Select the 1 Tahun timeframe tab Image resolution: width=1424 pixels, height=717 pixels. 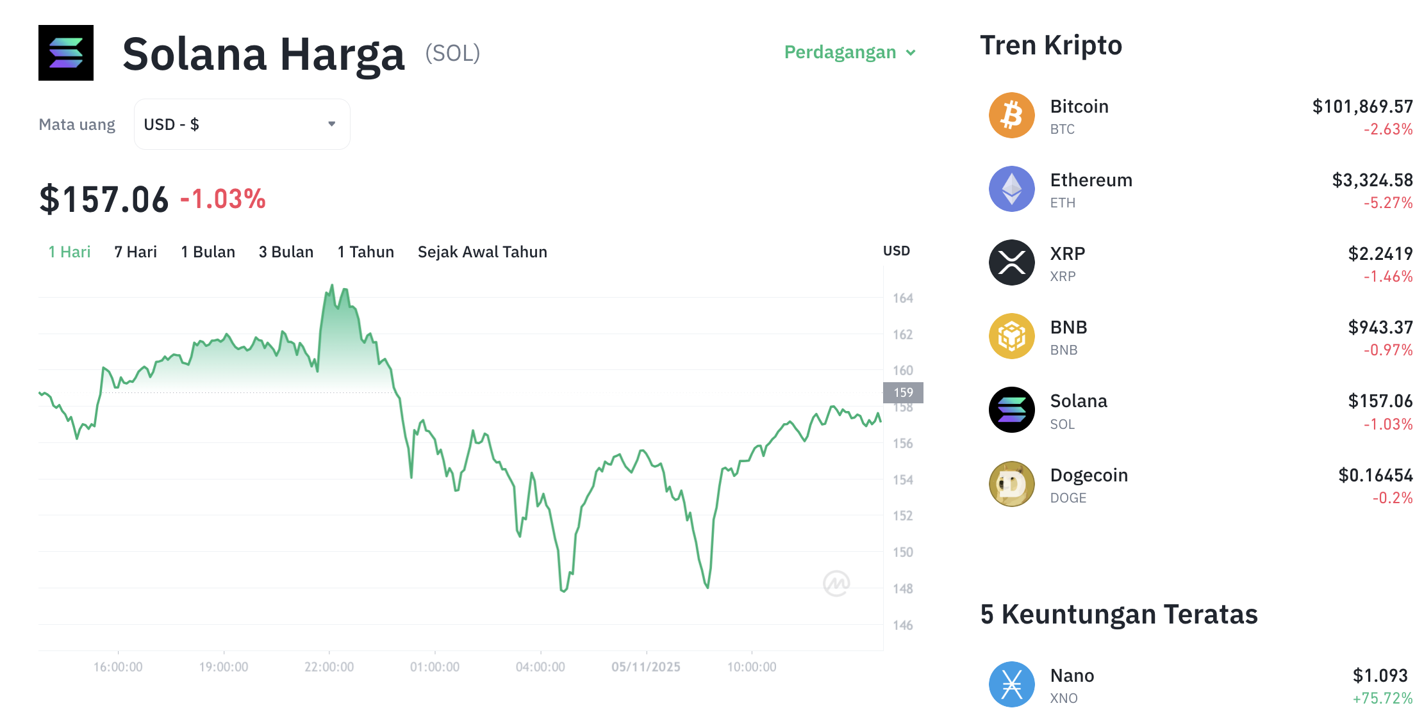click(x=365, y=252)
